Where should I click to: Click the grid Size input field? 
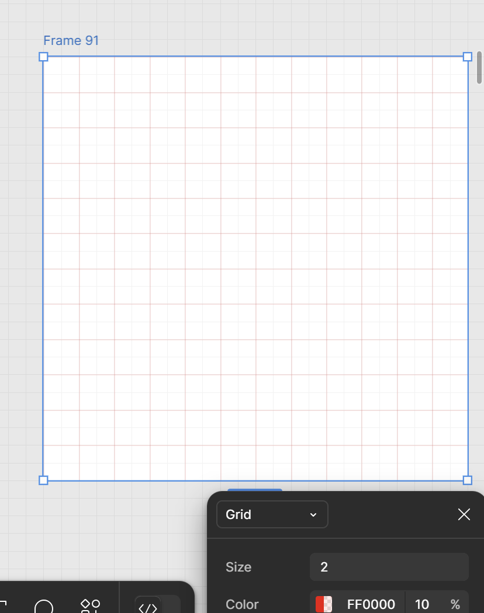click(389, 567)
